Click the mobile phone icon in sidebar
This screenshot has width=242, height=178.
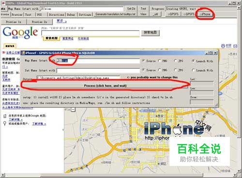click(x=5, y=116)
